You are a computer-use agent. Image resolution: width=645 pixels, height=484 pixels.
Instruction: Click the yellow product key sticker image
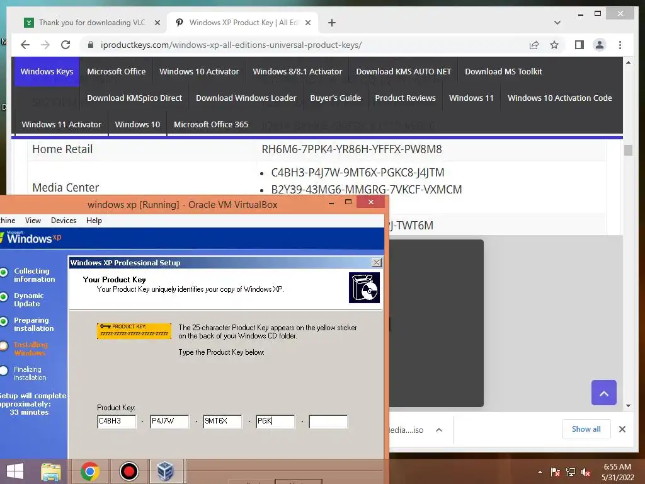[x=134, y=331]
